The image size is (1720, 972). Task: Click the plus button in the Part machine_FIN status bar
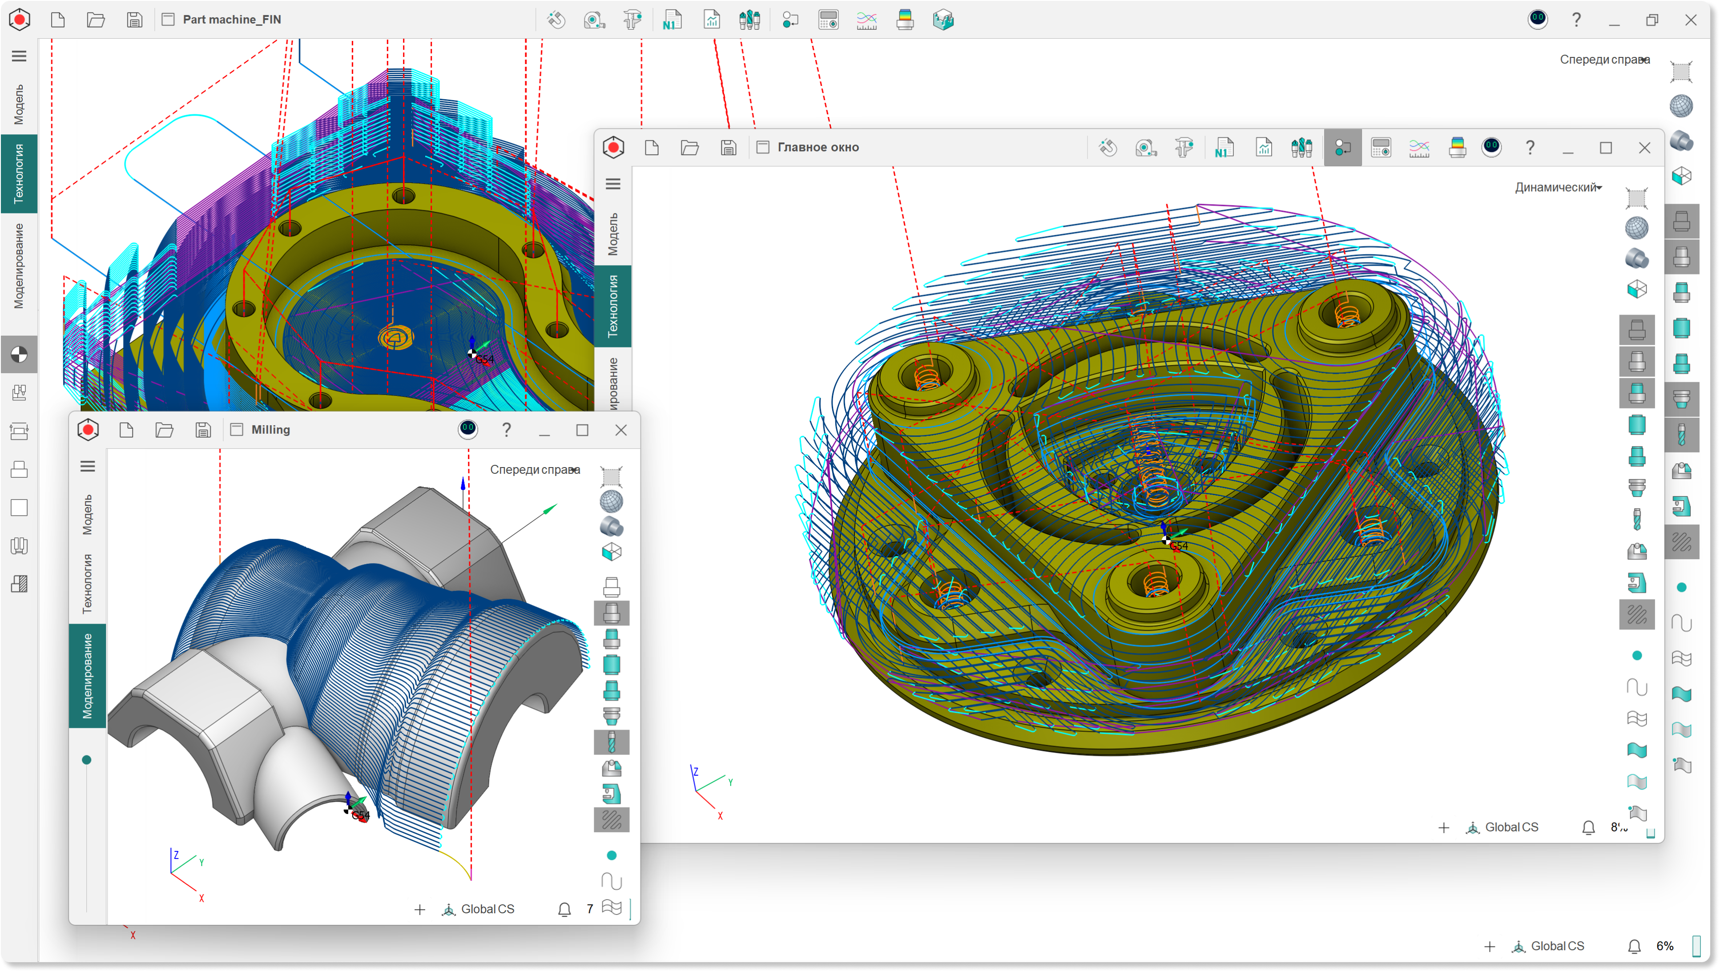point(1490,947)
